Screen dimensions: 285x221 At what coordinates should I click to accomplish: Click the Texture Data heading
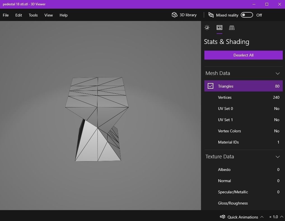coord(219,157)
